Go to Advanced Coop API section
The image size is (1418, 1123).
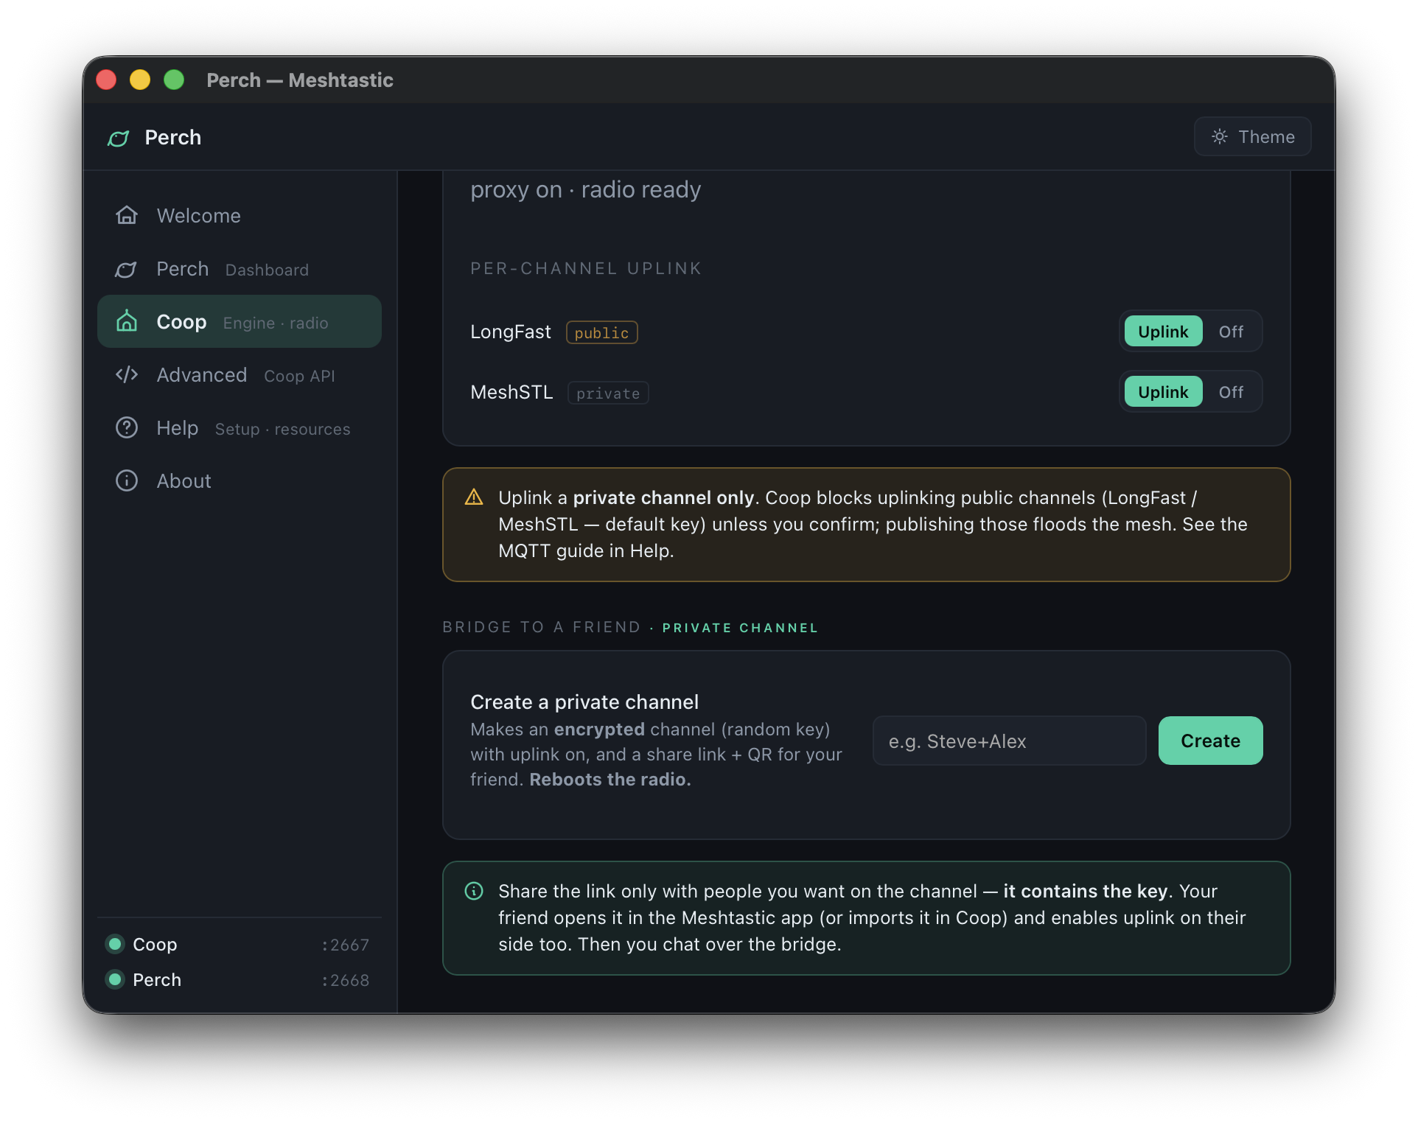tap(239, 374)
